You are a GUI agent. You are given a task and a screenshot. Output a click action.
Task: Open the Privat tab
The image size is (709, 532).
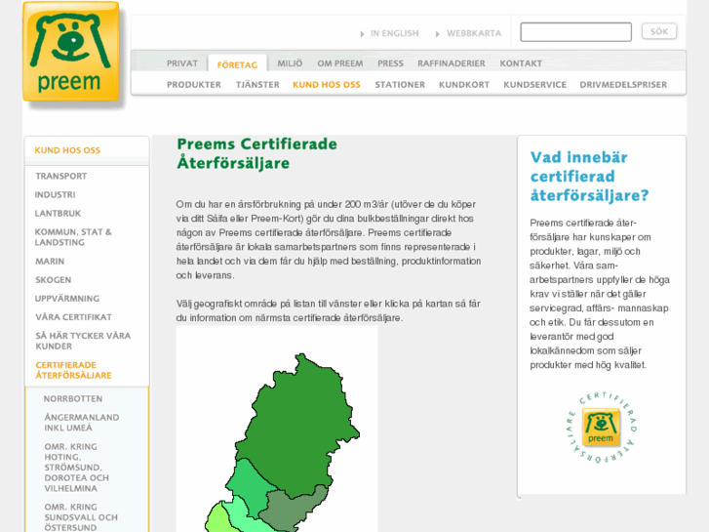pyautogui.click(x=182, y=63)
